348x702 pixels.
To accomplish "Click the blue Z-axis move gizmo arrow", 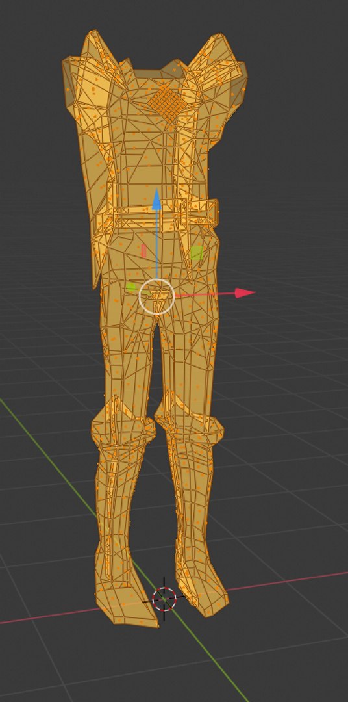I will [x=156, y=200].
